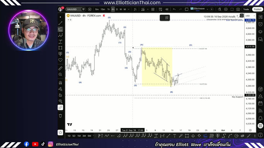Open the indicators menu
264x148 pixels.
(143, 9)
